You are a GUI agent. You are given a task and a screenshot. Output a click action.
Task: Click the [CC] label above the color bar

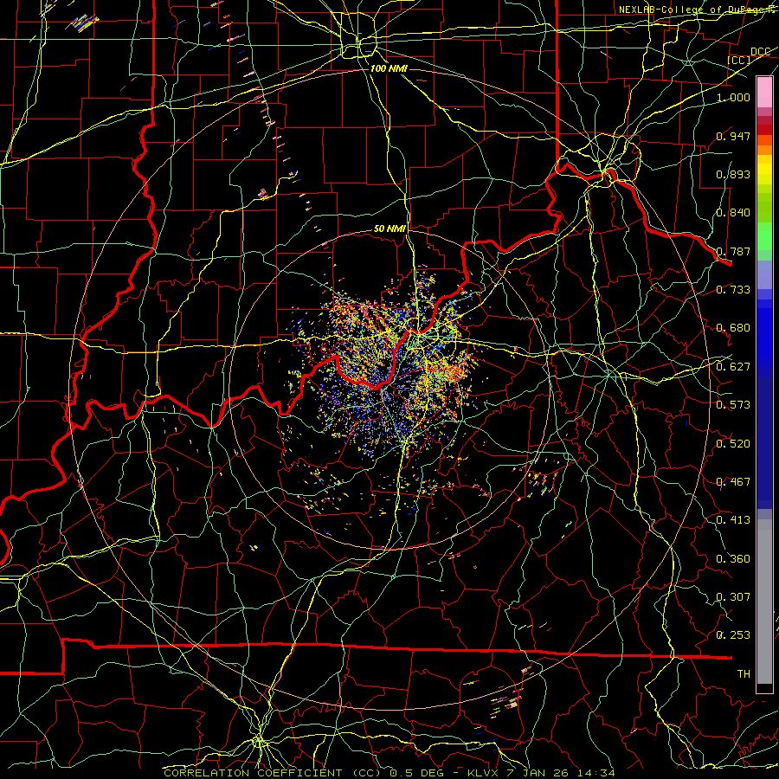click(x=739, y=60)
